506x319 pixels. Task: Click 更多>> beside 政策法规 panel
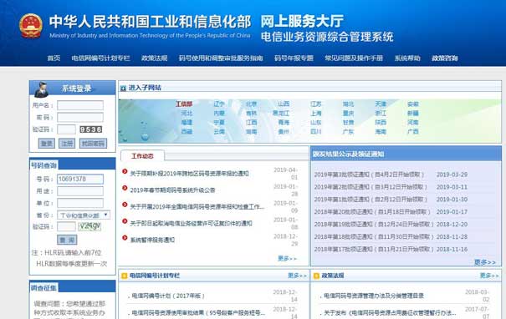[489, 276]
